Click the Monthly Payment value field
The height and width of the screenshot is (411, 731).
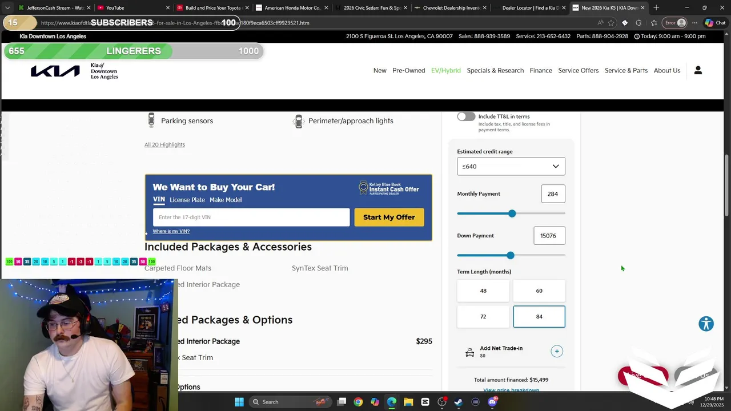(x=553, y=194)
